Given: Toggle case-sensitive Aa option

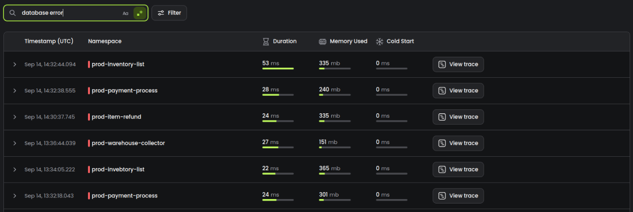Looking at the screenshot, I should pyautogui.click(x=125, y=14).
